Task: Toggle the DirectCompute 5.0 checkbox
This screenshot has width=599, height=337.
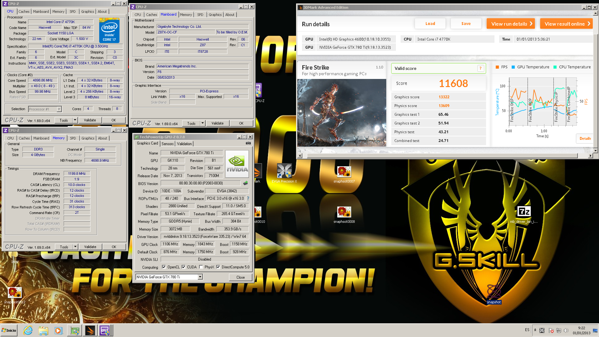Action: coord(218,267)
